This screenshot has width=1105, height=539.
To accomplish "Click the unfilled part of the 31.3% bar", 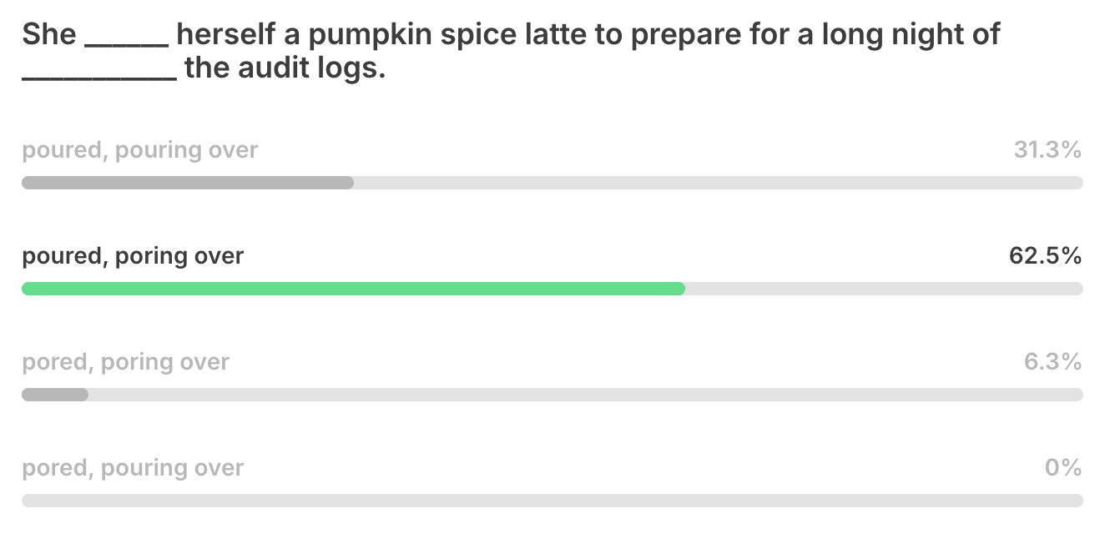I will [x=718, y=183].
